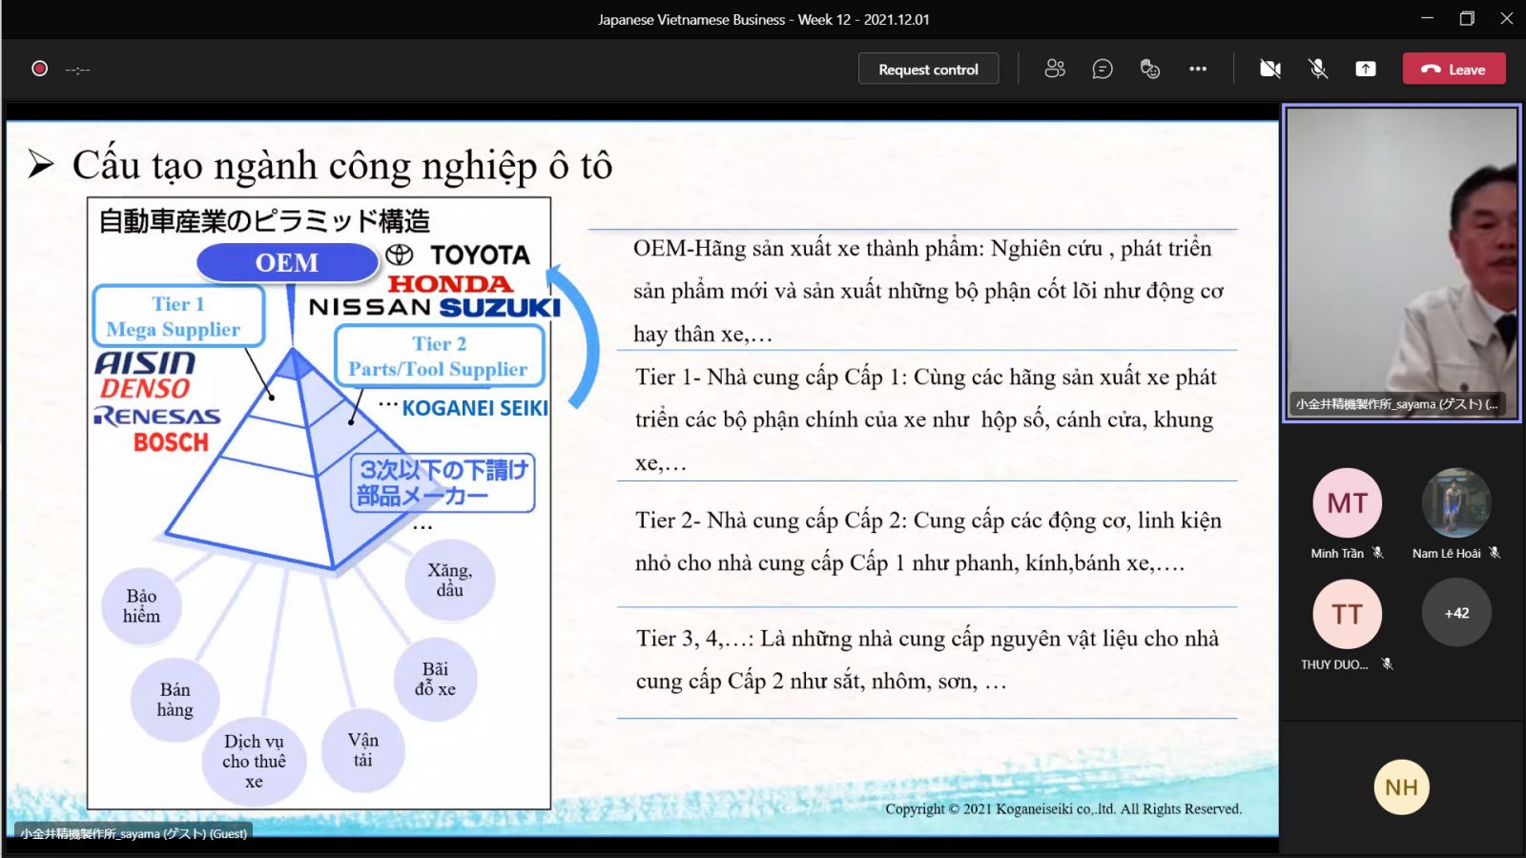1526x858 pixels.
Task: Click the 'Minh Trần' name label
Action: [1337, 553]
